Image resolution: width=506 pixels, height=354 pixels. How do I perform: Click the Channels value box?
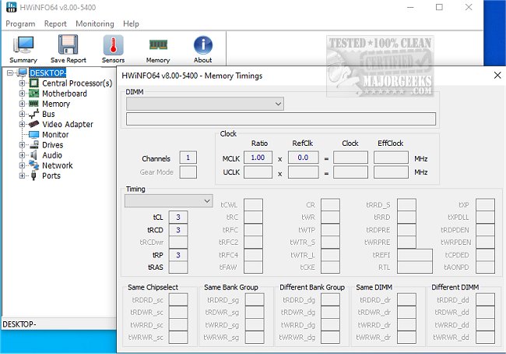pos(188,158)
